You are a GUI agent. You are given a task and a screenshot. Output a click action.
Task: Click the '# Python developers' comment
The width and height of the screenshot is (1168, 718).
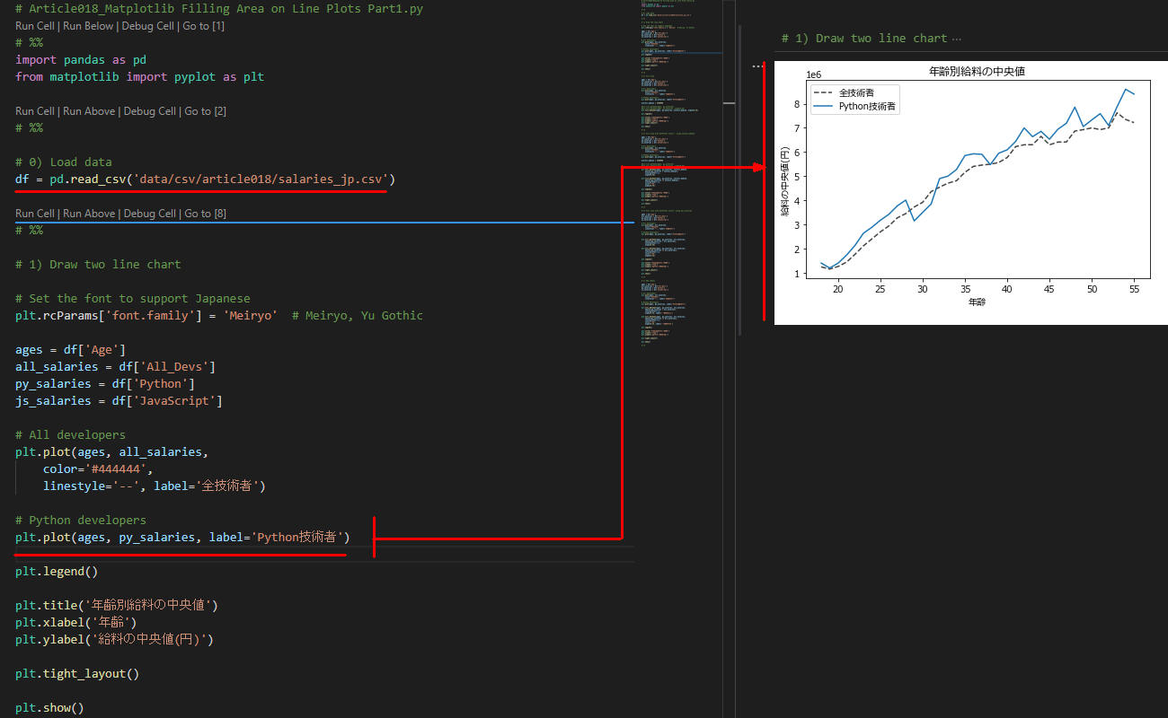(81, 521)
